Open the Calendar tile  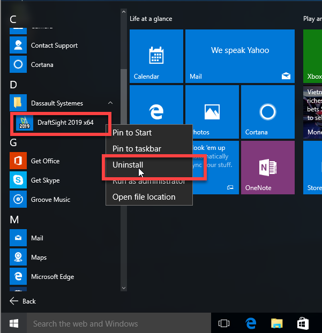pos(156,56)
